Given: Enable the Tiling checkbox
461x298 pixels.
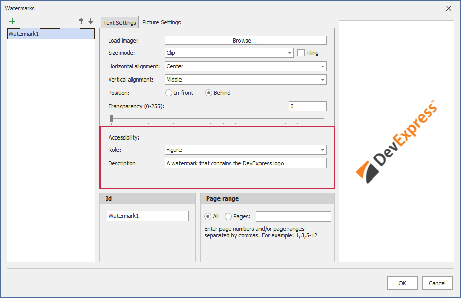Looking at the screenshot, I should point(302,53).
